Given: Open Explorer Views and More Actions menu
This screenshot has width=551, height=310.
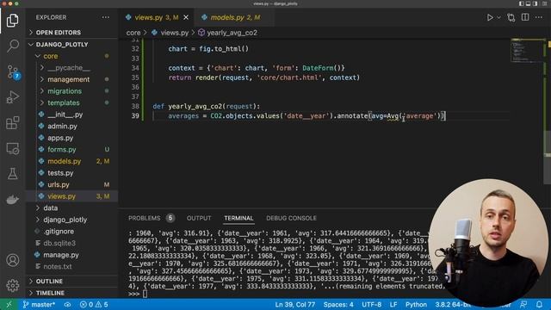Looking at the screenshot, I should [105, 17].
